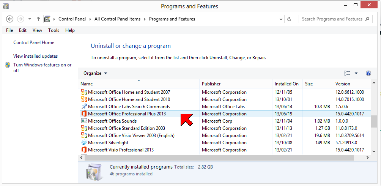This screenshot has width=381, height=186.
Task: Sort by the Name column header
Action: click(139, 84)
